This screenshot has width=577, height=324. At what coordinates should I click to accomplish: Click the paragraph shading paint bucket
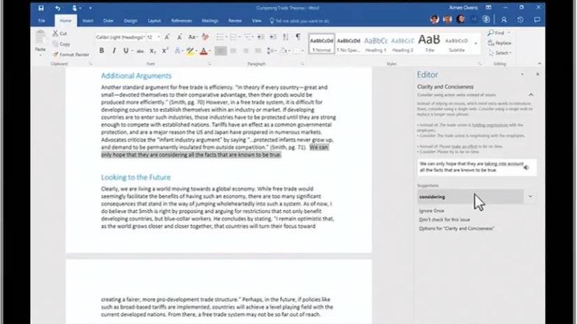284,51
